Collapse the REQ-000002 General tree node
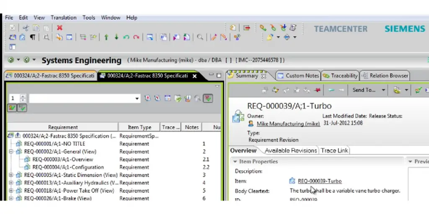 point(11,152)
